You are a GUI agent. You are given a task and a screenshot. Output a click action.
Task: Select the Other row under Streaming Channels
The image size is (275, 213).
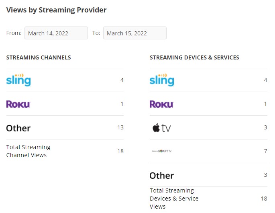[x=65, y=128]
